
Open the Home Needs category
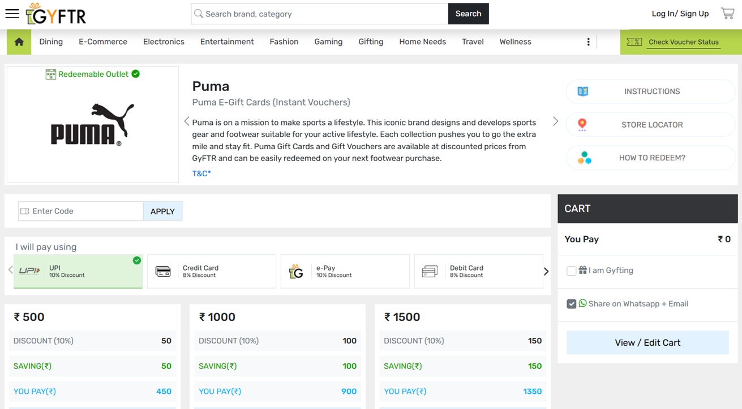coord(423,42)
